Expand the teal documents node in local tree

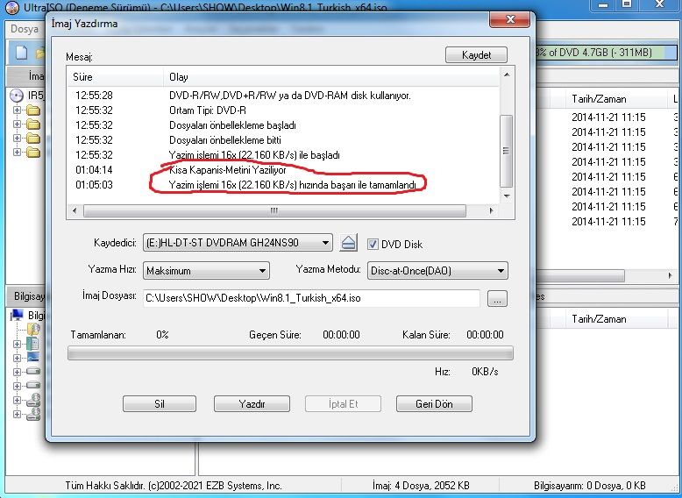(17, 344)
